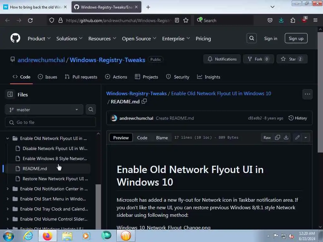View site security padlock information
Image resolution: width=323 pixels, height=242 pixels.
click(x=60, y=20)
